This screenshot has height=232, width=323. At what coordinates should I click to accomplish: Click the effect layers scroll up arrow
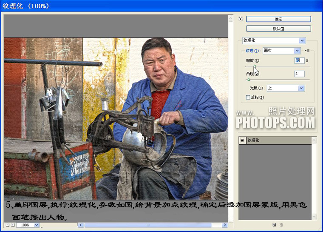point(314,140)
